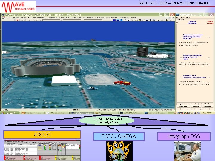Open the Window menu in nDView
The width and height of the screenshot is (215, 161).
(x=124, y=18)
